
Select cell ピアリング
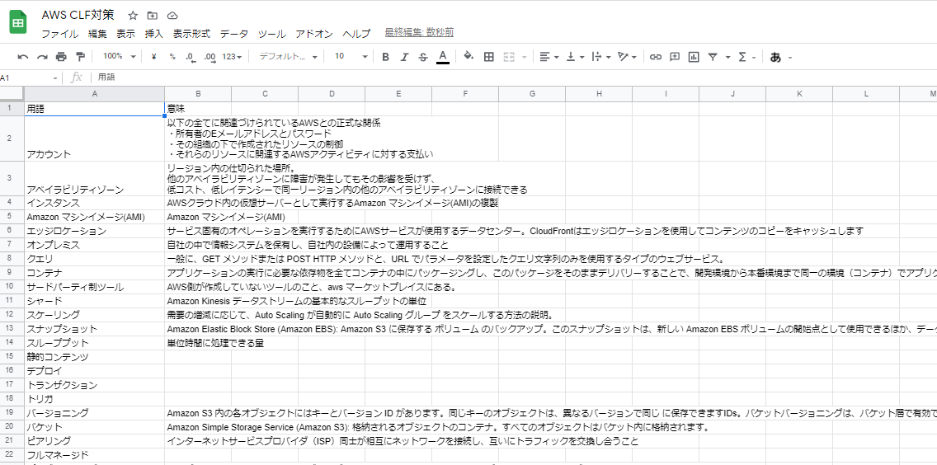coord(94,442)
